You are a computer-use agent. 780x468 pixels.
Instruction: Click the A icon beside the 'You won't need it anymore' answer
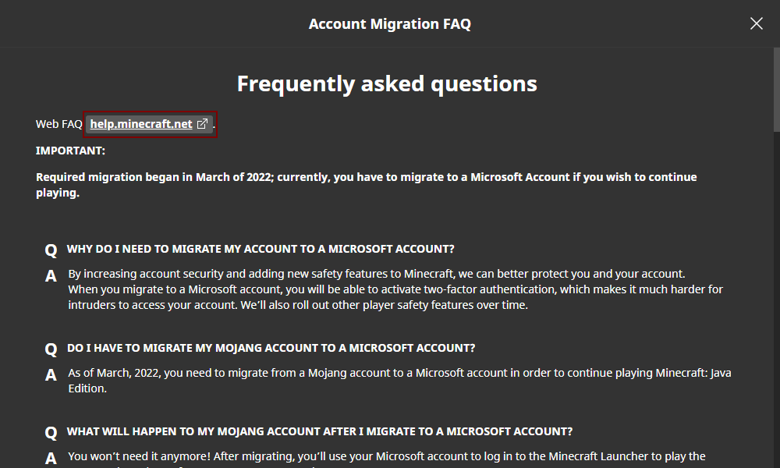pos(51,458)
